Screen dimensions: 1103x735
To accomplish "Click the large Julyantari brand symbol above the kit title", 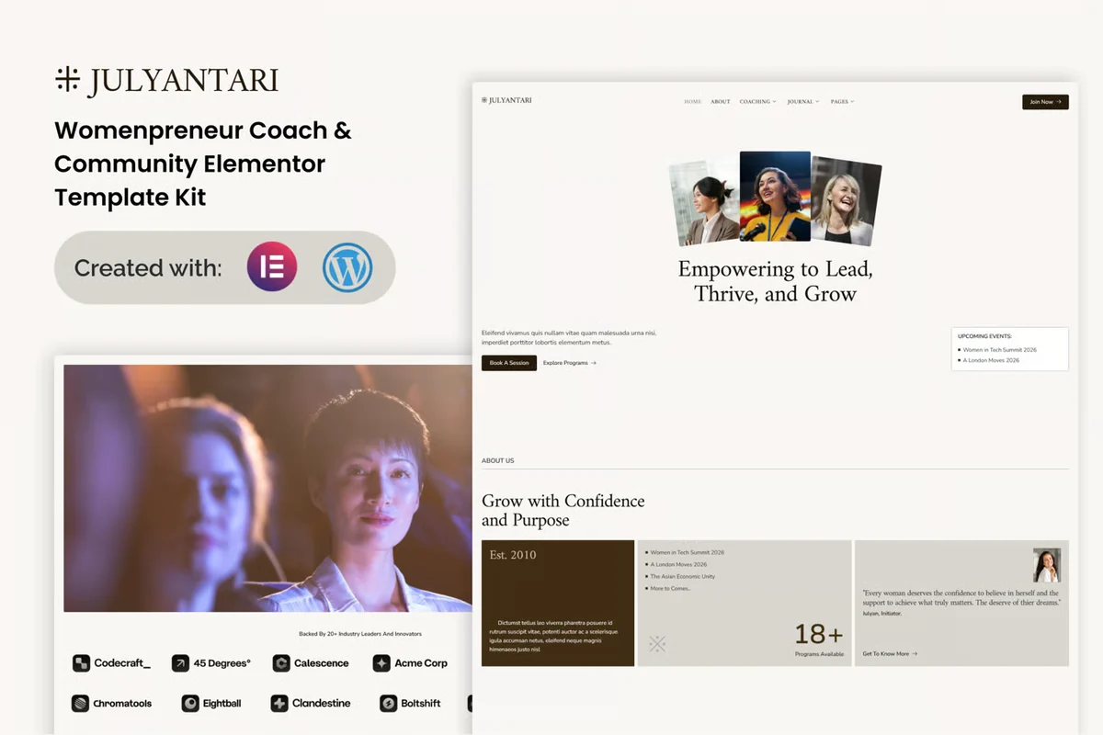I will [x=67, y=80].
